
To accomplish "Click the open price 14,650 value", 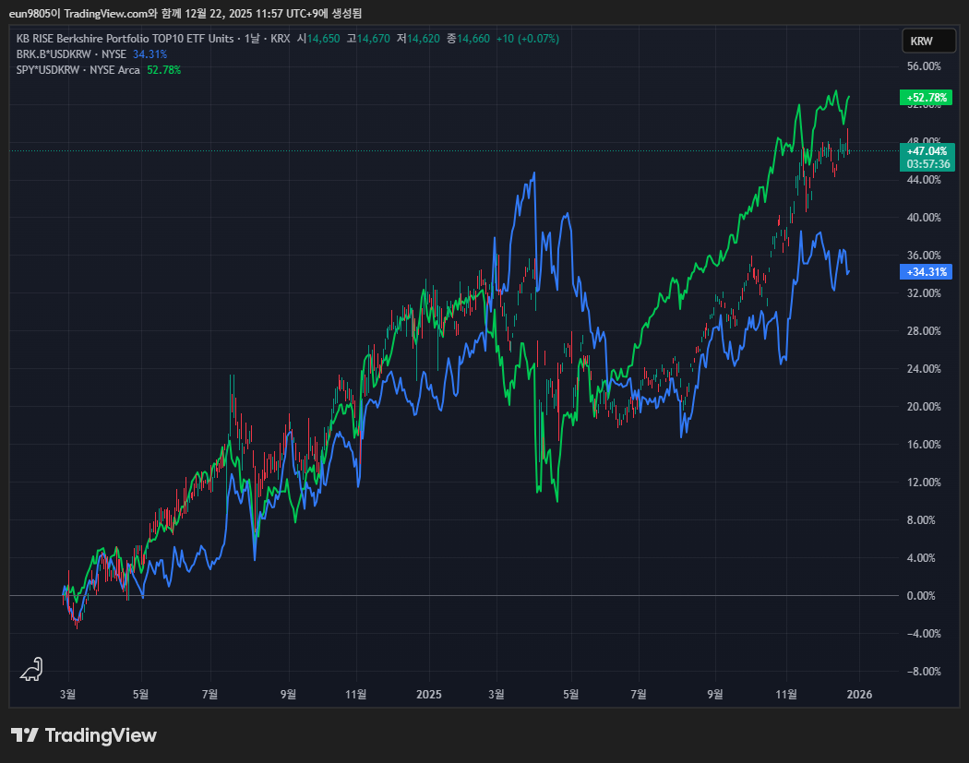I will tap(323, 39).
